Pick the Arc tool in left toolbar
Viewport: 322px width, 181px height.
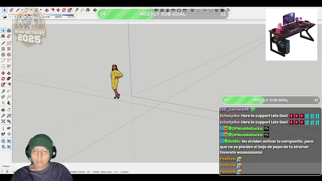click(x=3, y=61)
